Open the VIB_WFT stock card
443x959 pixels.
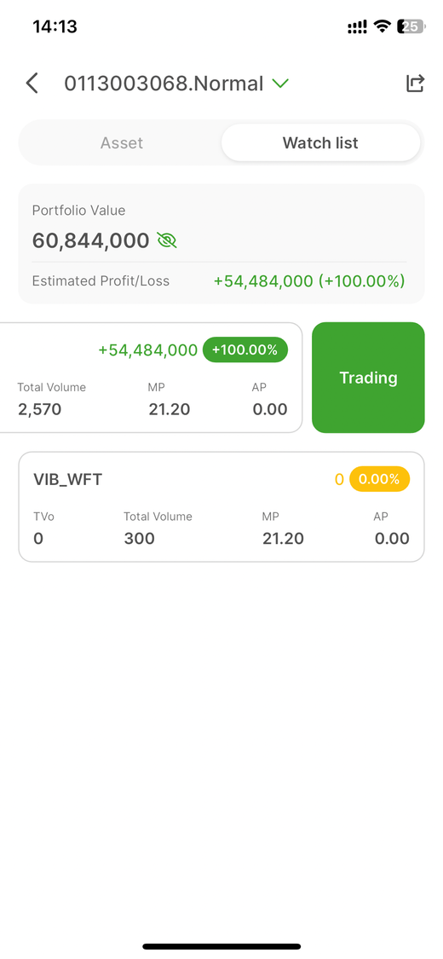click(221, 507)
